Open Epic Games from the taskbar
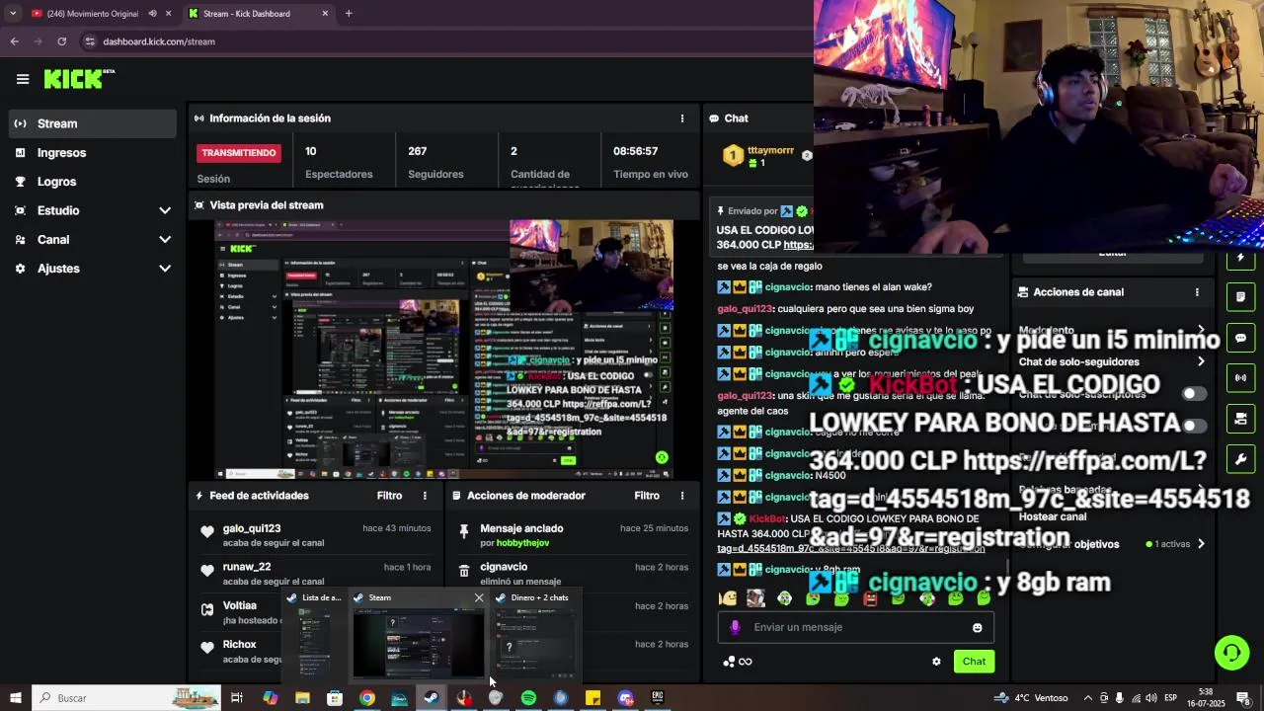This screenshot has height=711, width=1264. click(658, 698)
